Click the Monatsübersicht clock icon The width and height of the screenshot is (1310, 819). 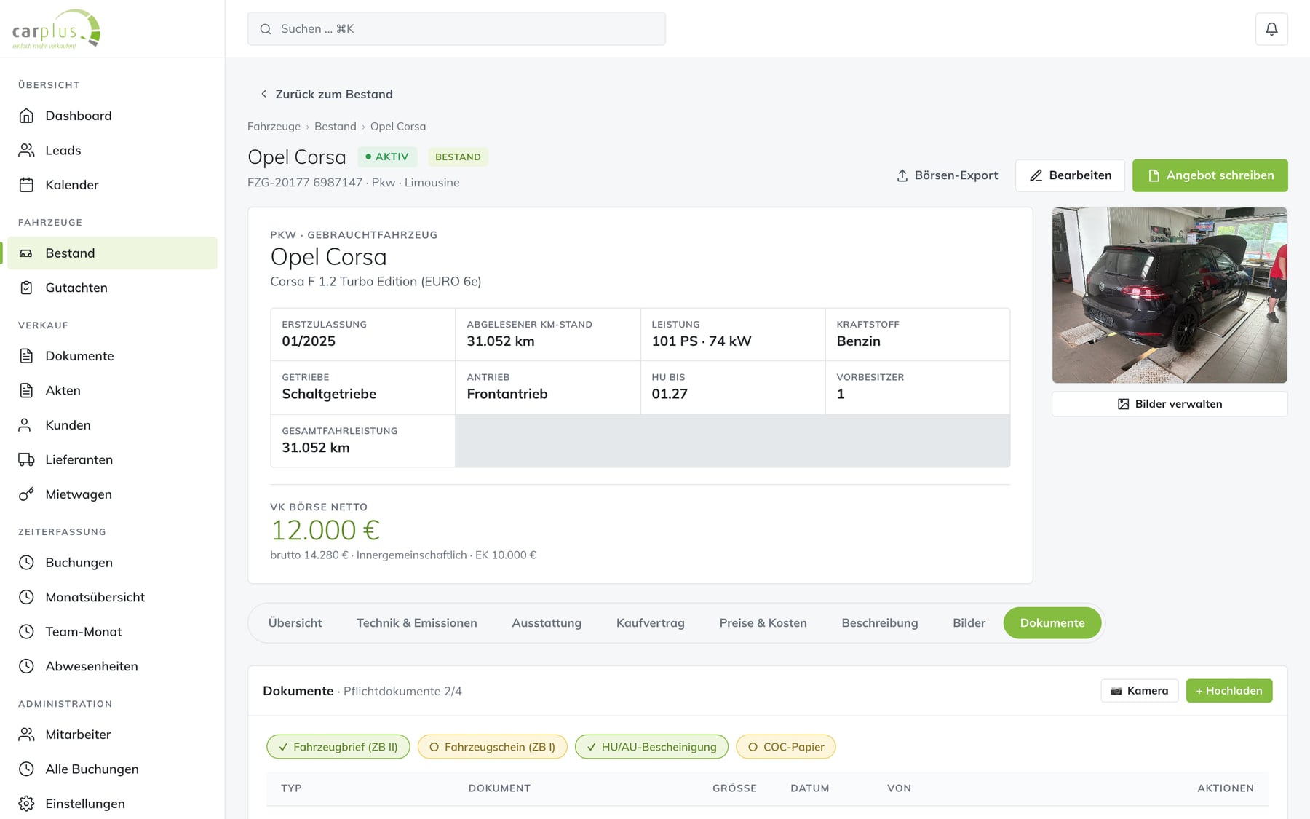click(26, 597)
